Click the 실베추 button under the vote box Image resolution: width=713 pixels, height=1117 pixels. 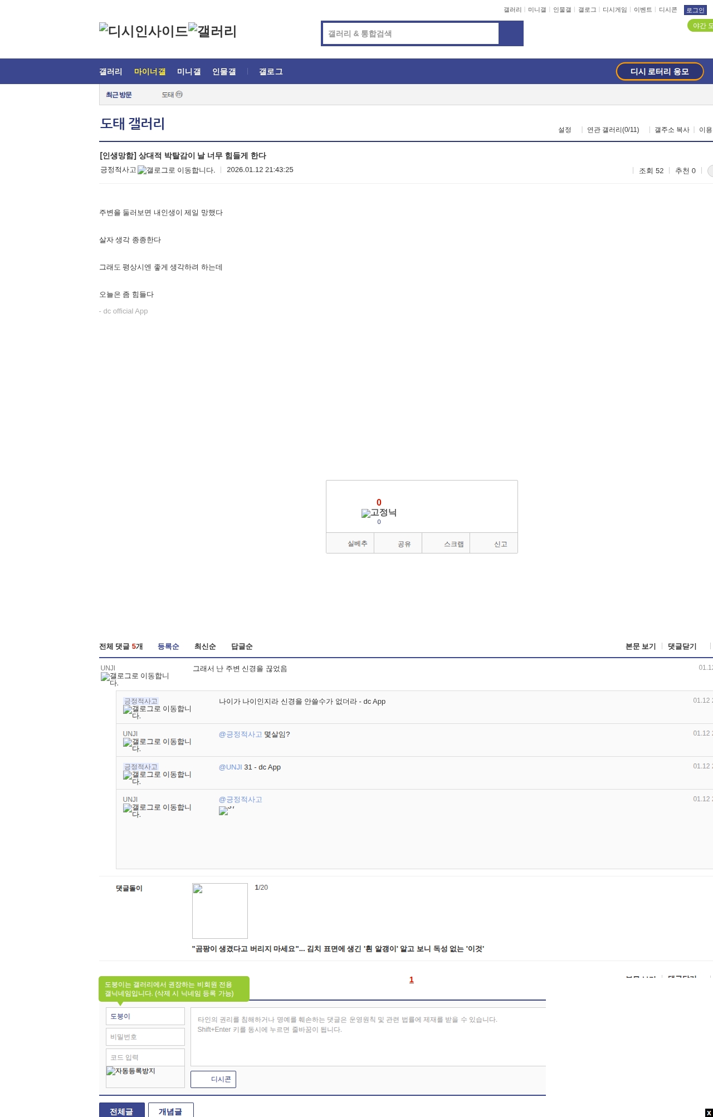[x=350, y=543]
